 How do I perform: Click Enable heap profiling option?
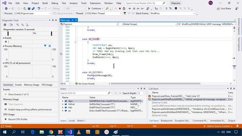point(30,110)
